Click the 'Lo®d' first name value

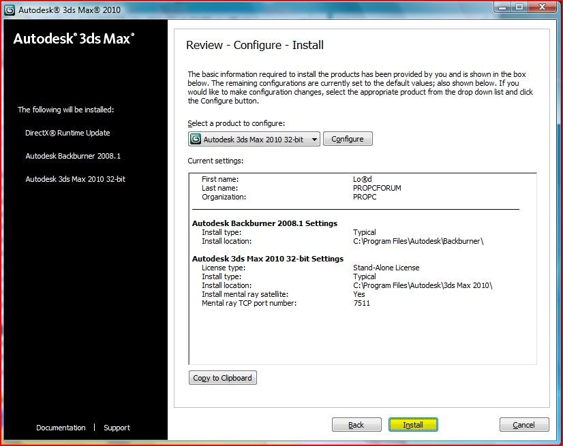coord(363,179)
